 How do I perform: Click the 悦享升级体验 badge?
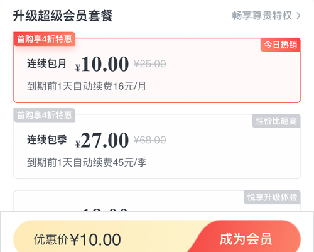272,197
